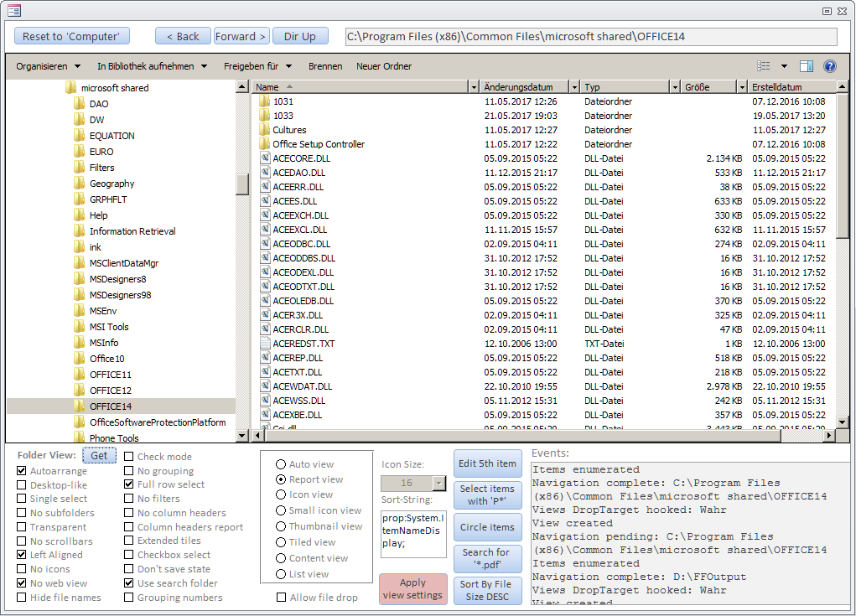Open the Name column filter dropdown arrow
Viewport: 856px width, 616px height.
point(474,87)
